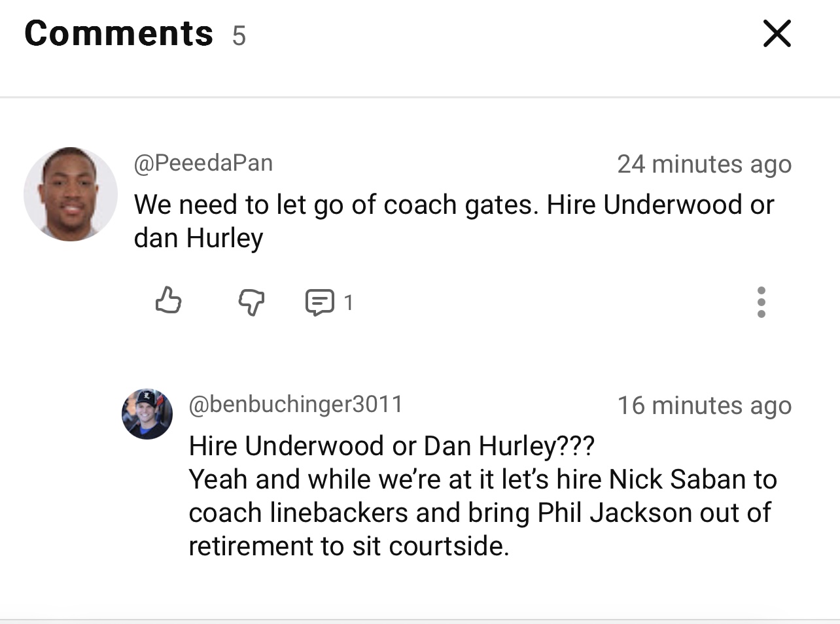Visit the @benbuchinger3011 channel link
The height and width of the screenshot is (624, 840).
296,404
